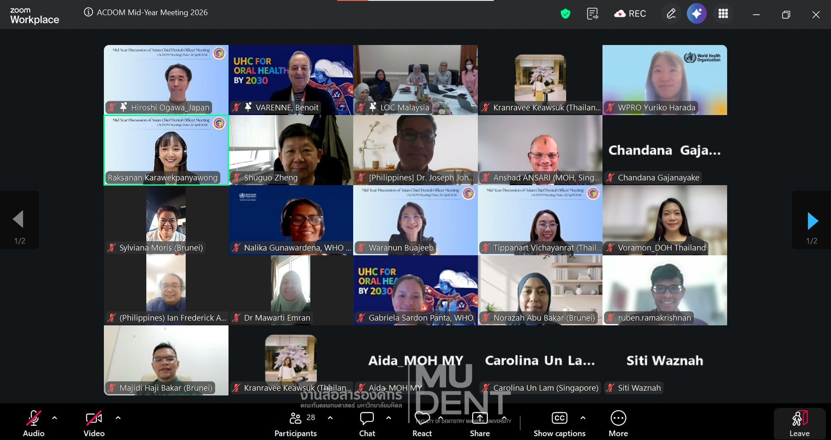Show meeting information icon
This screenshot has height=440, width=831.
(x=88, y=12)
